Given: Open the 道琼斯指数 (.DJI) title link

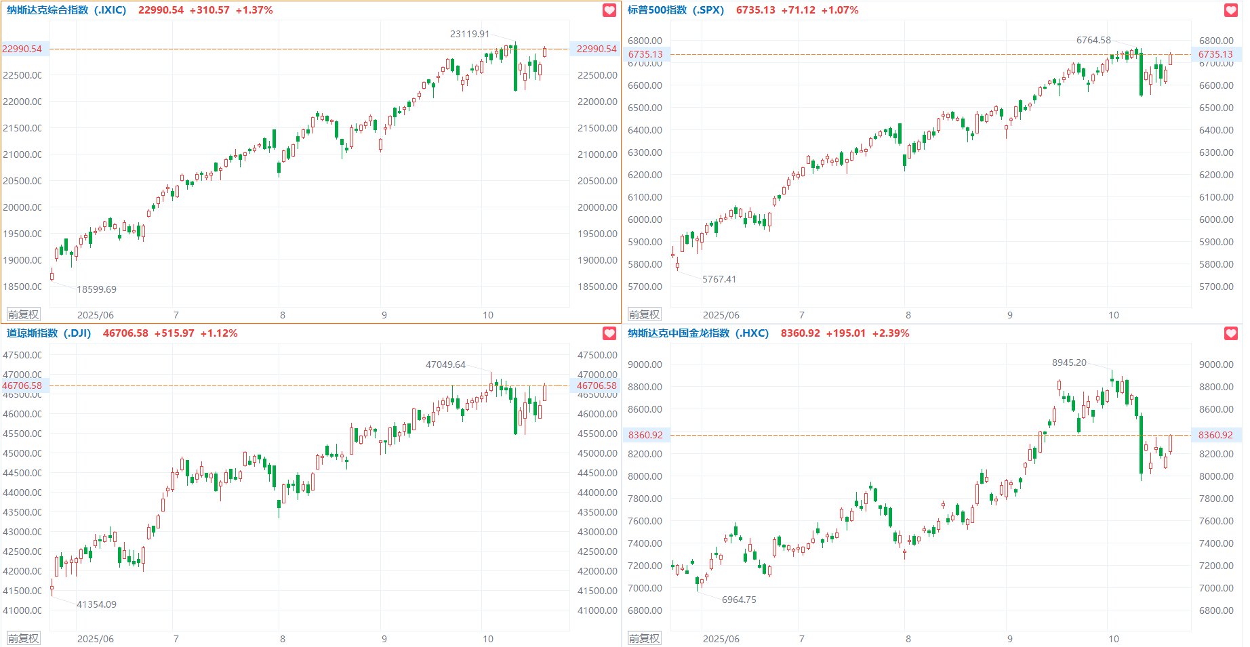Looking at the screenshot, I should [x=49, y=333].
